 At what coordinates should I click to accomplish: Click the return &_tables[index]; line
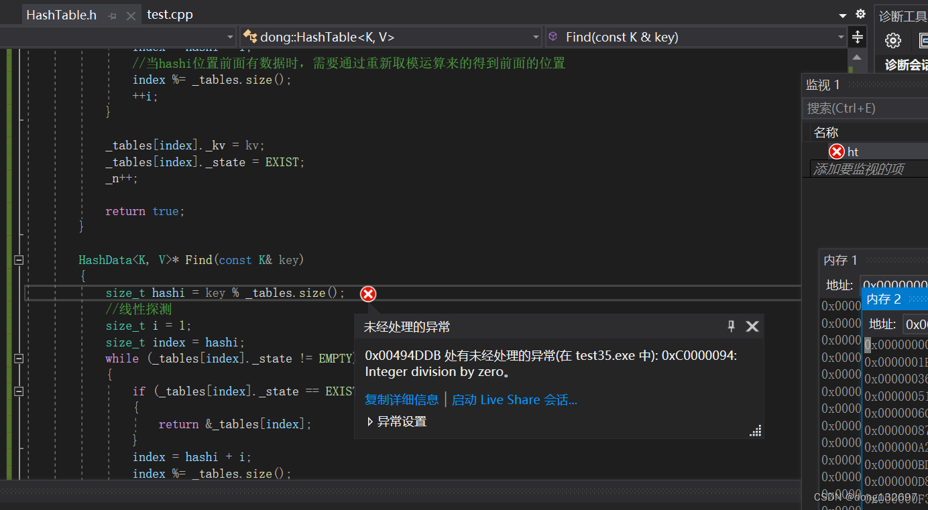point(235,424)
